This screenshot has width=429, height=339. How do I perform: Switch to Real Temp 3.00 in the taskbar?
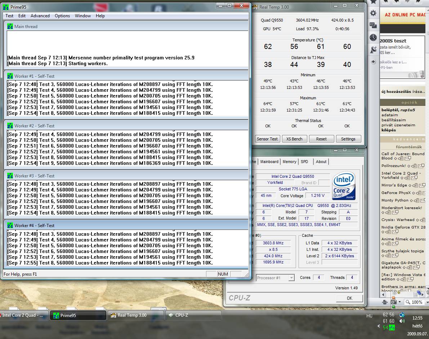[x=136, y=315]
